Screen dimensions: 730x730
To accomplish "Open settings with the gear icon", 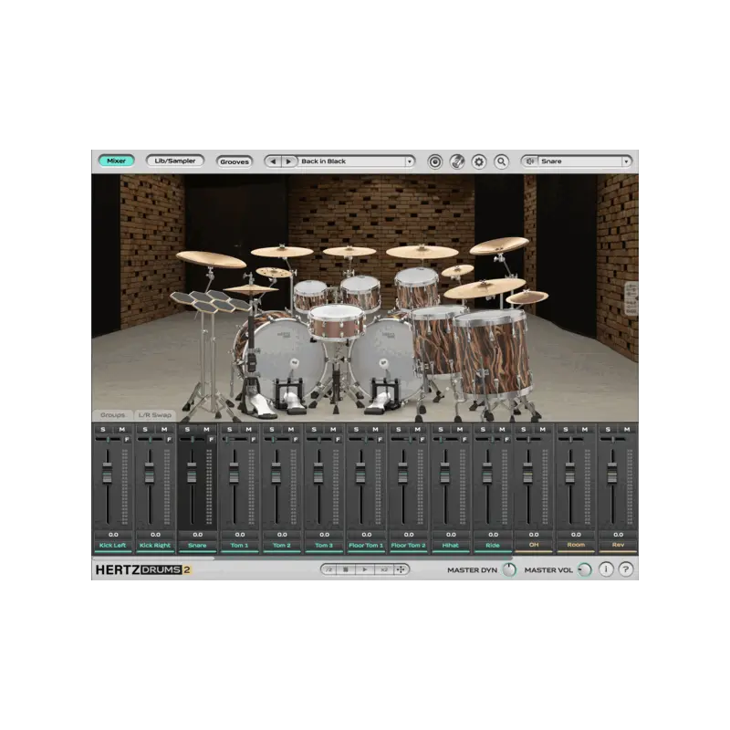I will 478,162.
